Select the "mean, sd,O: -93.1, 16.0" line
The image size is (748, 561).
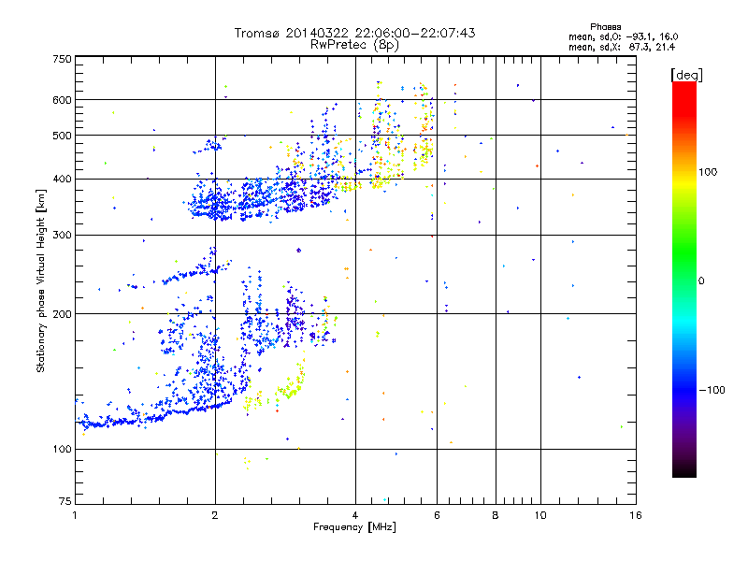click(623, 36)
